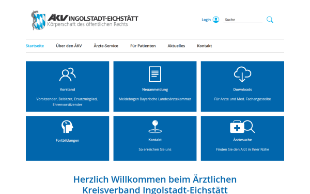Image resolution: width=310 pixels, height=194 pixels.
Task: Click 'Für Ärzte und Med. Fachangestellte' text
Action: (x=242, y=99)
